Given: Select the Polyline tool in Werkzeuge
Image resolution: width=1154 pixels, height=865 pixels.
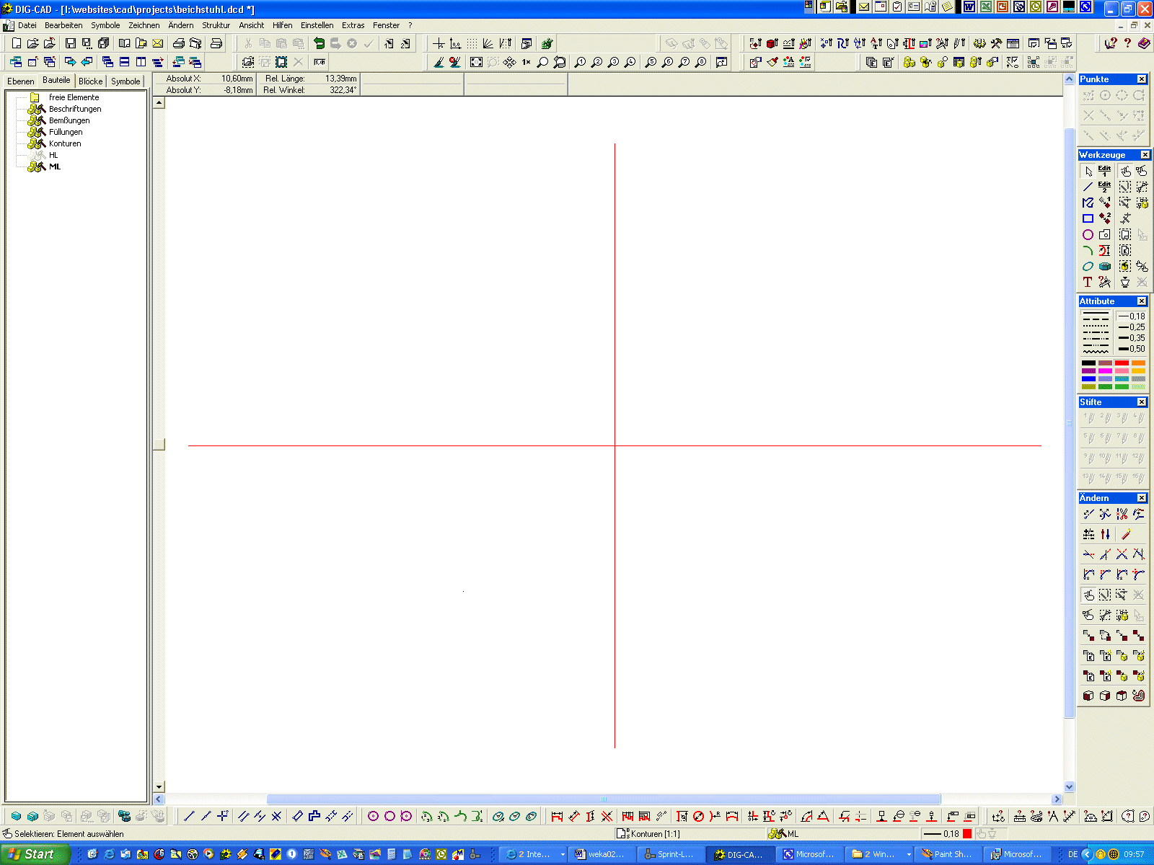Looking at the screenshot, I should 1088,203.
